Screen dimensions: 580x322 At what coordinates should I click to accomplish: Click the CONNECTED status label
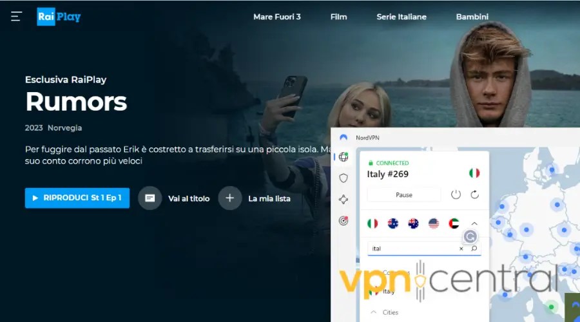tap(392, 163)
